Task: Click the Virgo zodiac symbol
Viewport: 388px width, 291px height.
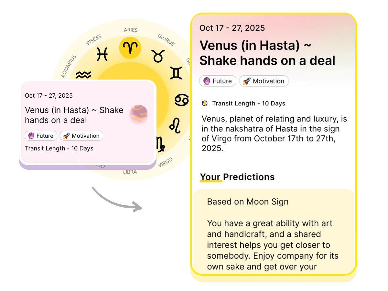Action: [160, 144]
